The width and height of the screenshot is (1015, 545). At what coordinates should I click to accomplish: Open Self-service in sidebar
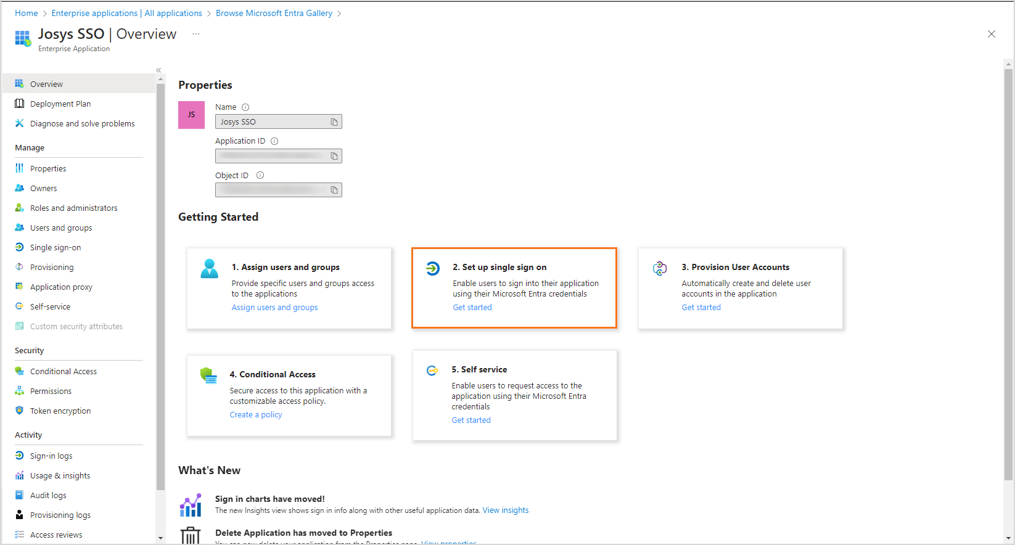(x=79, y=306)
